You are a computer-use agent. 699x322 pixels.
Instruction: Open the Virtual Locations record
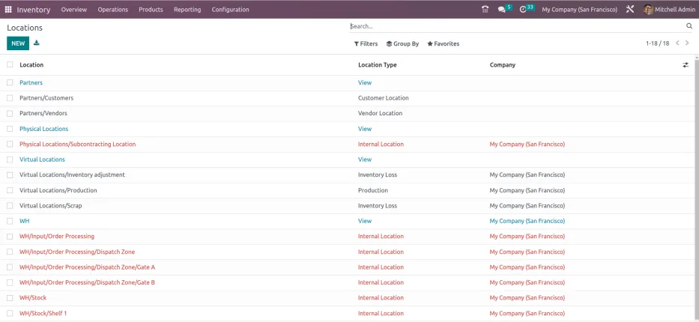43,160
